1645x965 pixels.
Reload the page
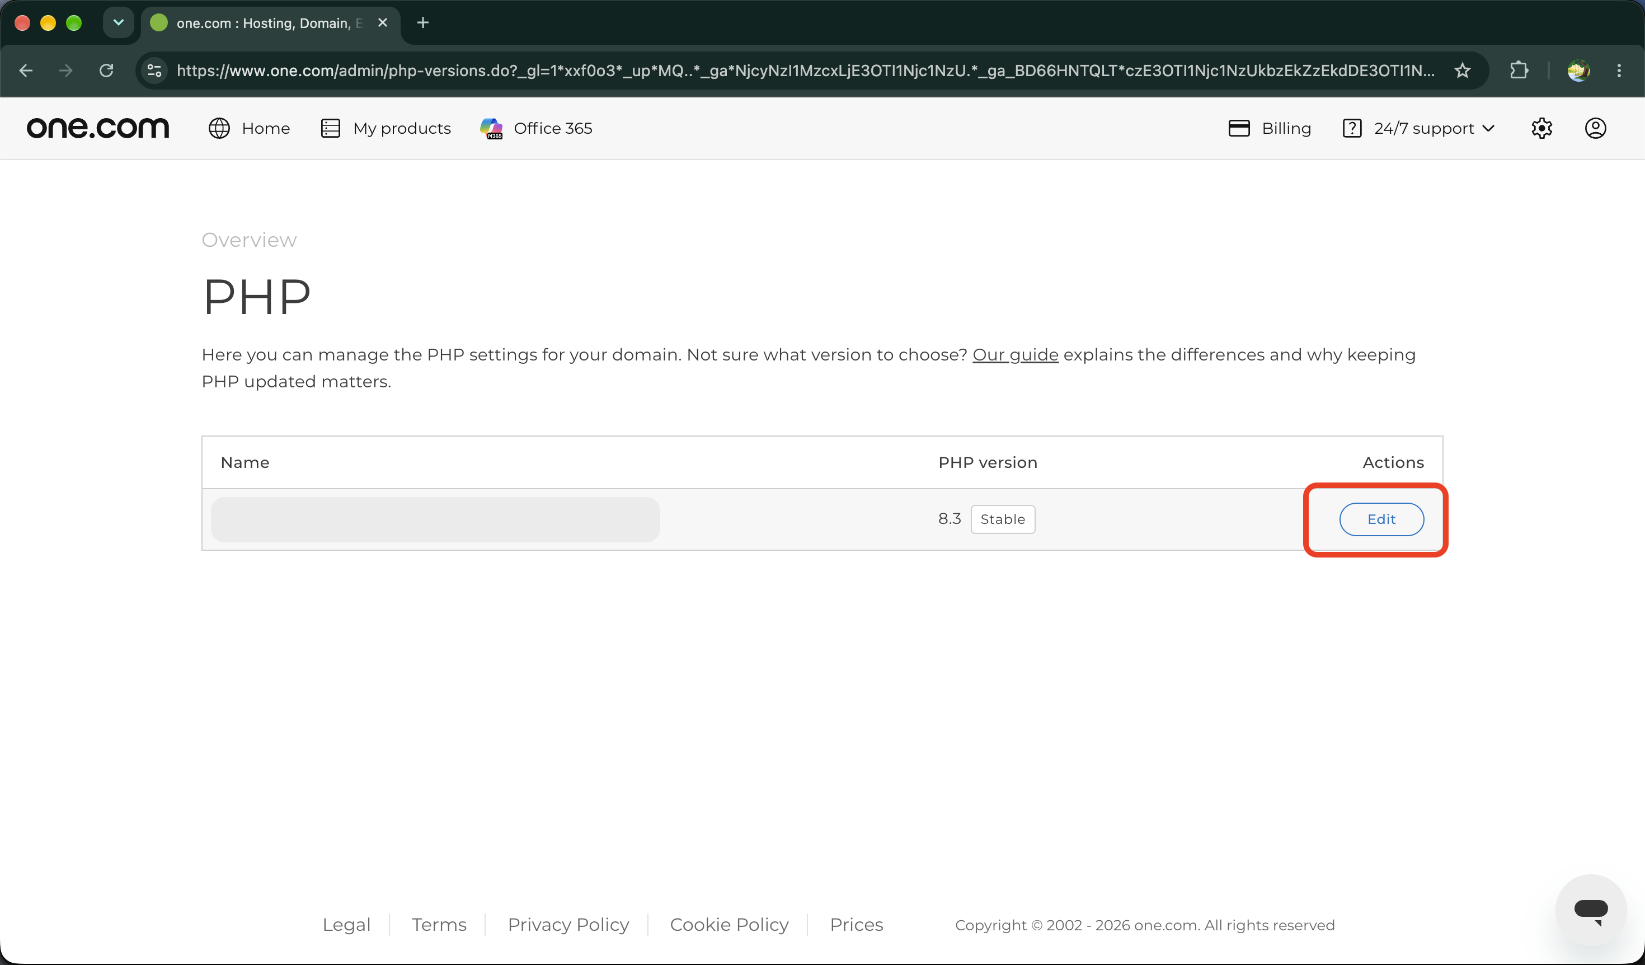coord(106,71)
